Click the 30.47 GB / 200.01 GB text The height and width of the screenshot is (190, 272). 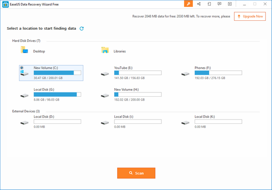[48, 78]
